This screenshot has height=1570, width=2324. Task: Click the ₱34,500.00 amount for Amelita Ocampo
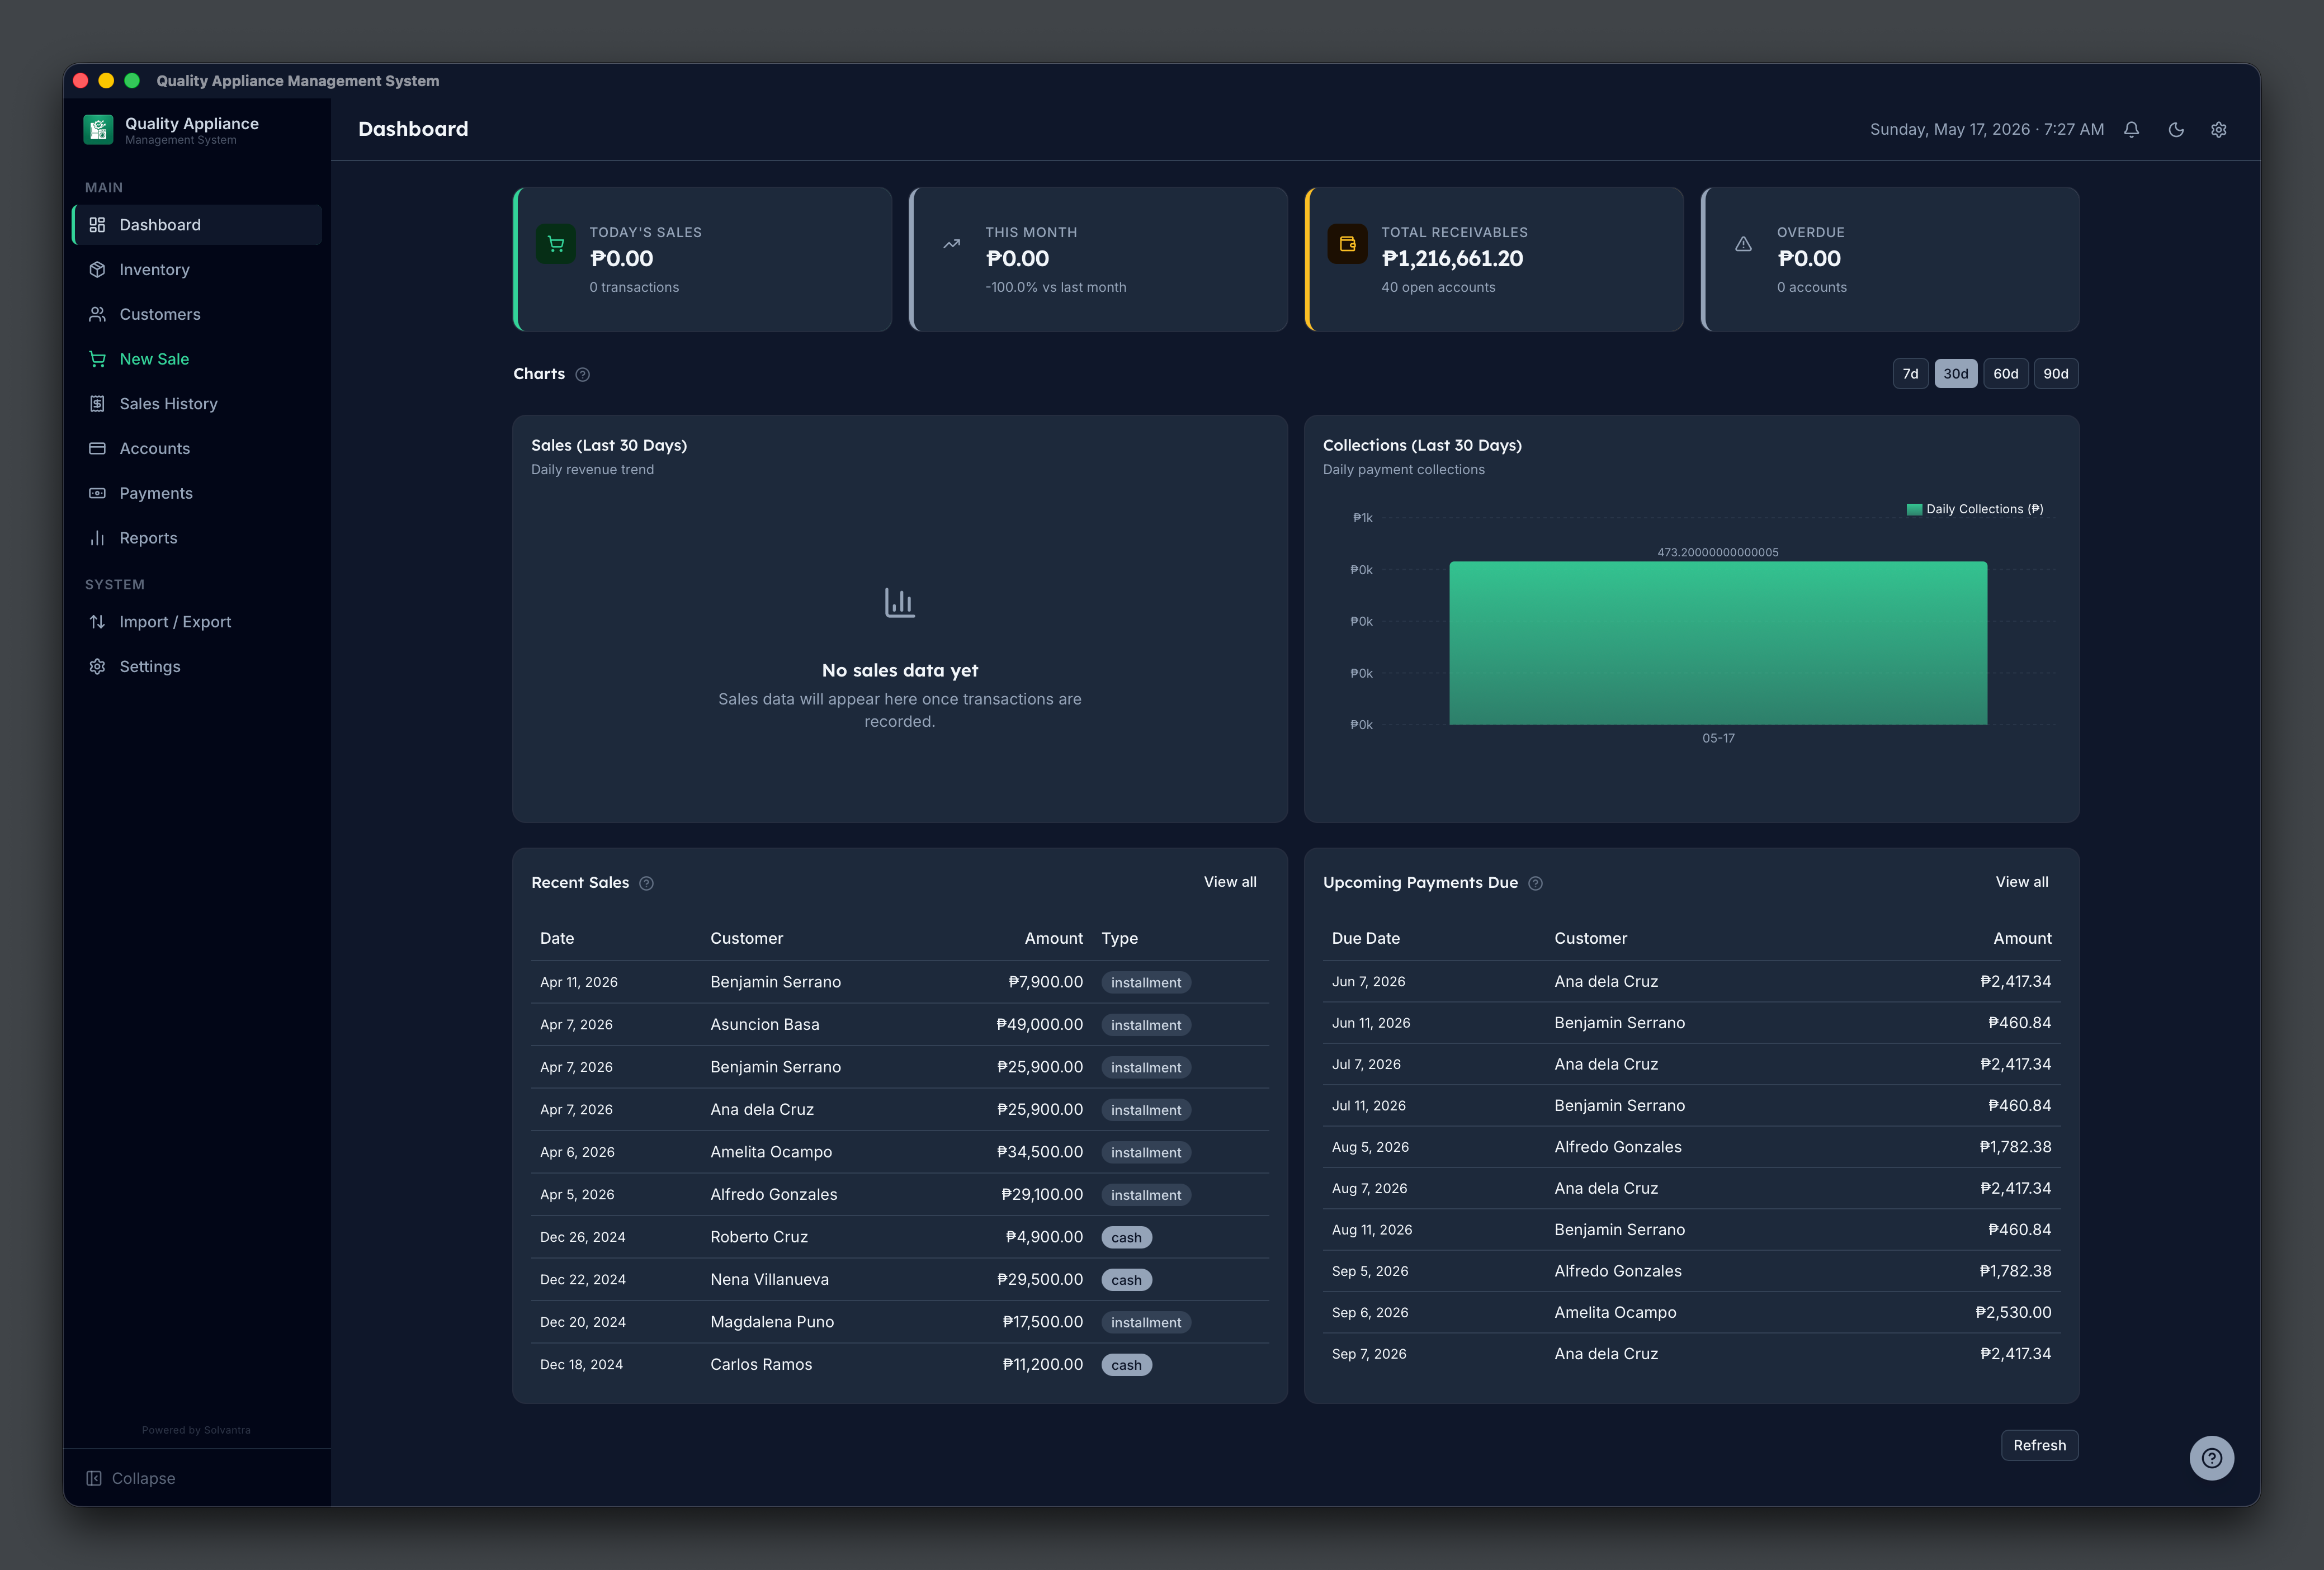[x=1039, y=1152]
